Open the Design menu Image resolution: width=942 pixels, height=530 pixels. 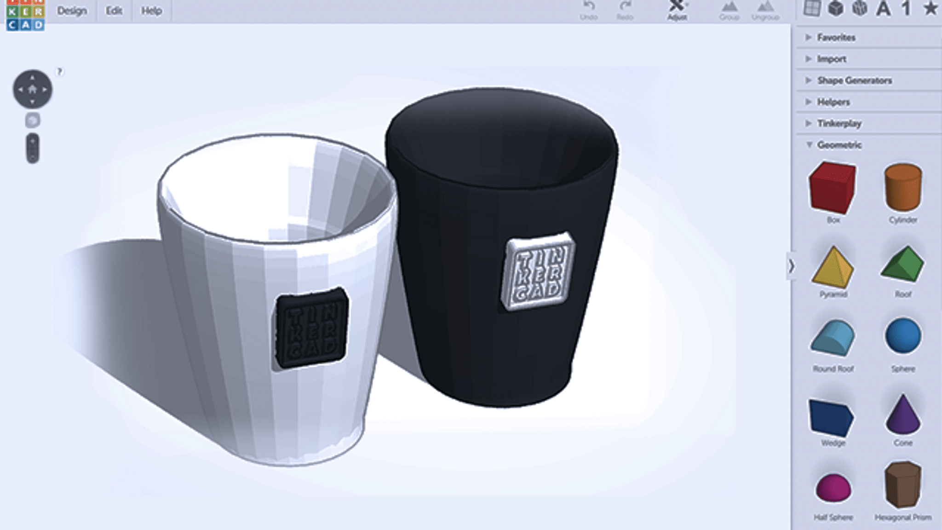[x=72, y=11]
